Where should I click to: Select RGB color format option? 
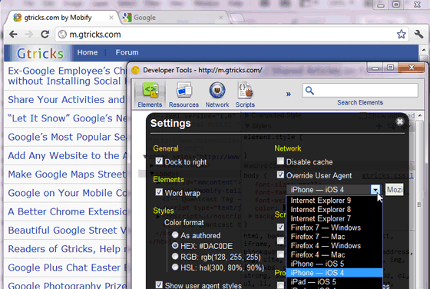175,257
